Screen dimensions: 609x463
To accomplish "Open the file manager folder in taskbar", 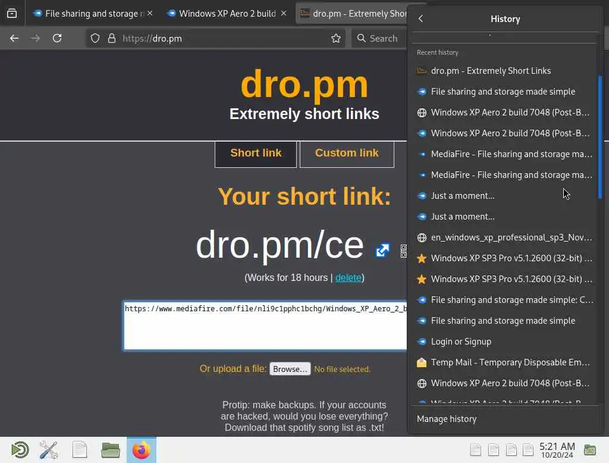I will point(110,450).
